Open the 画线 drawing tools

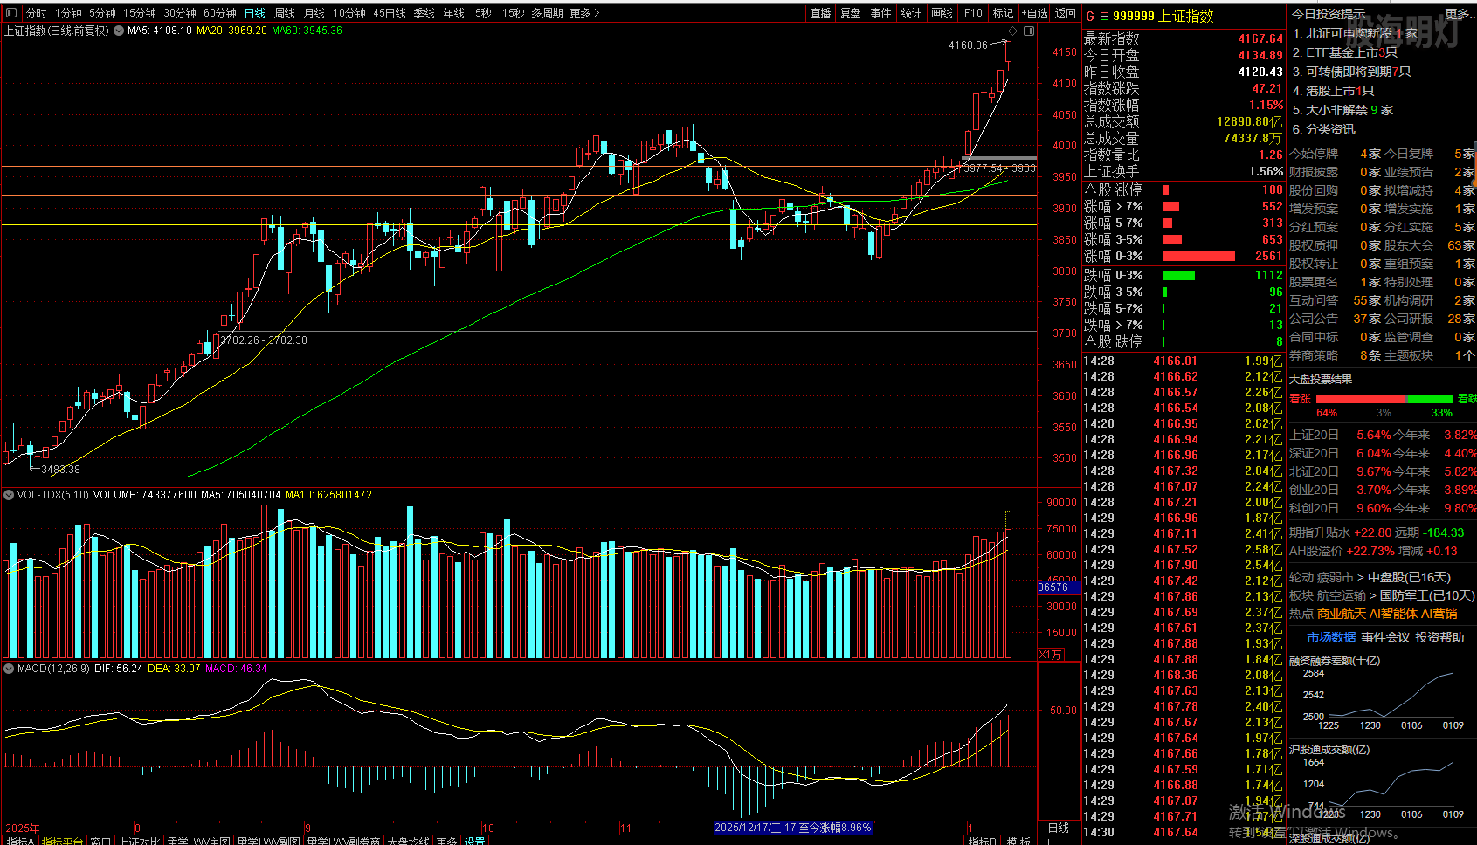(x=942, y=14)
